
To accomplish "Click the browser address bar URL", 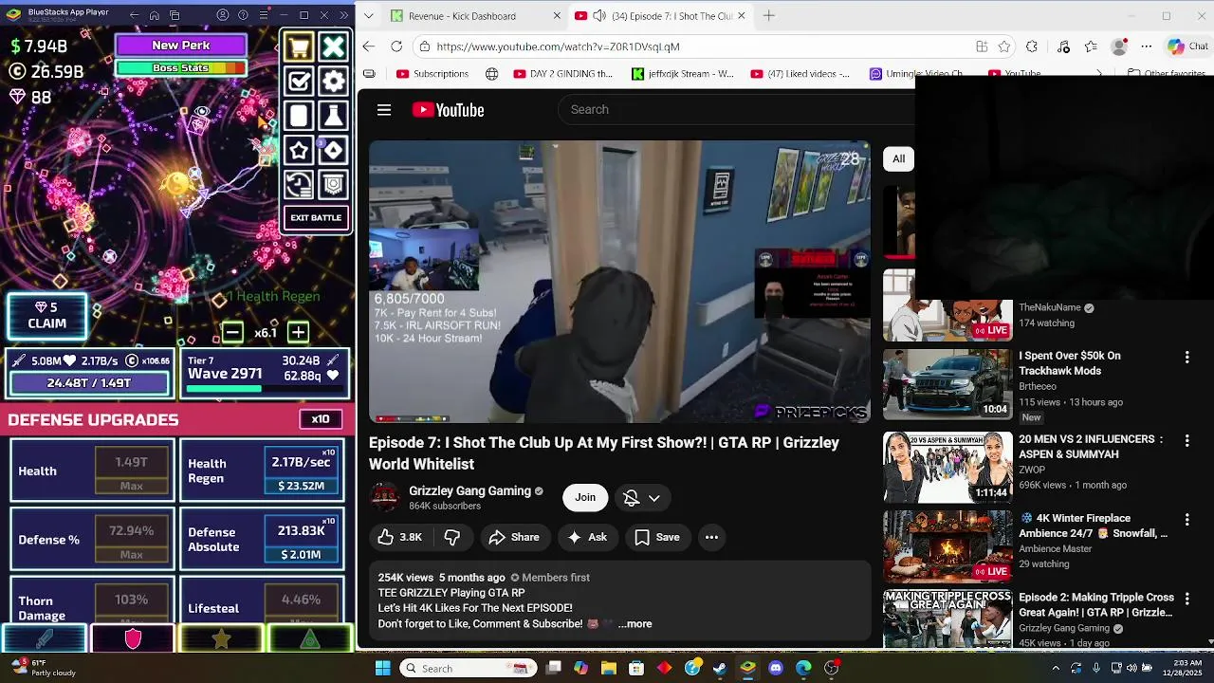I will pyautogui.click(x=558, y=46).
